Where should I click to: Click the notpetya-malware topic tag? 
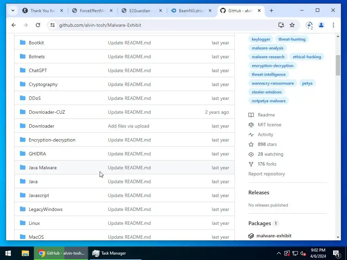click(x=269, y=101)
